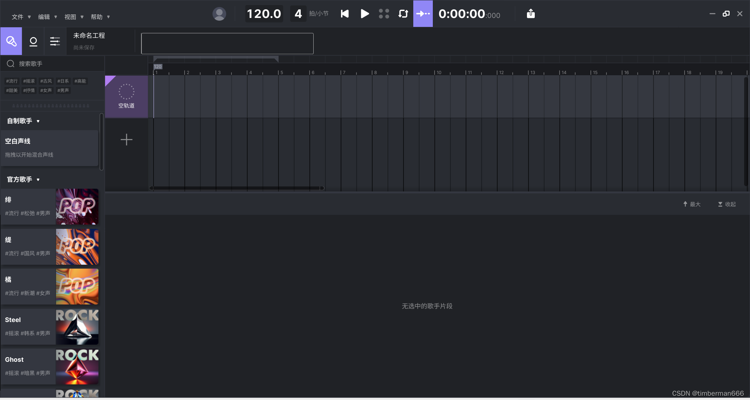Maximize the editor panel with 最大
750x400 pixels.
(692, 204)
